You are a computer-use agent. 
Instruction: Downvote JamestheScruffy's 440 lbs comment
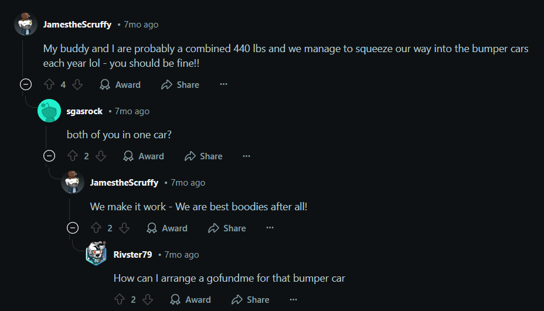pos(77,84)
